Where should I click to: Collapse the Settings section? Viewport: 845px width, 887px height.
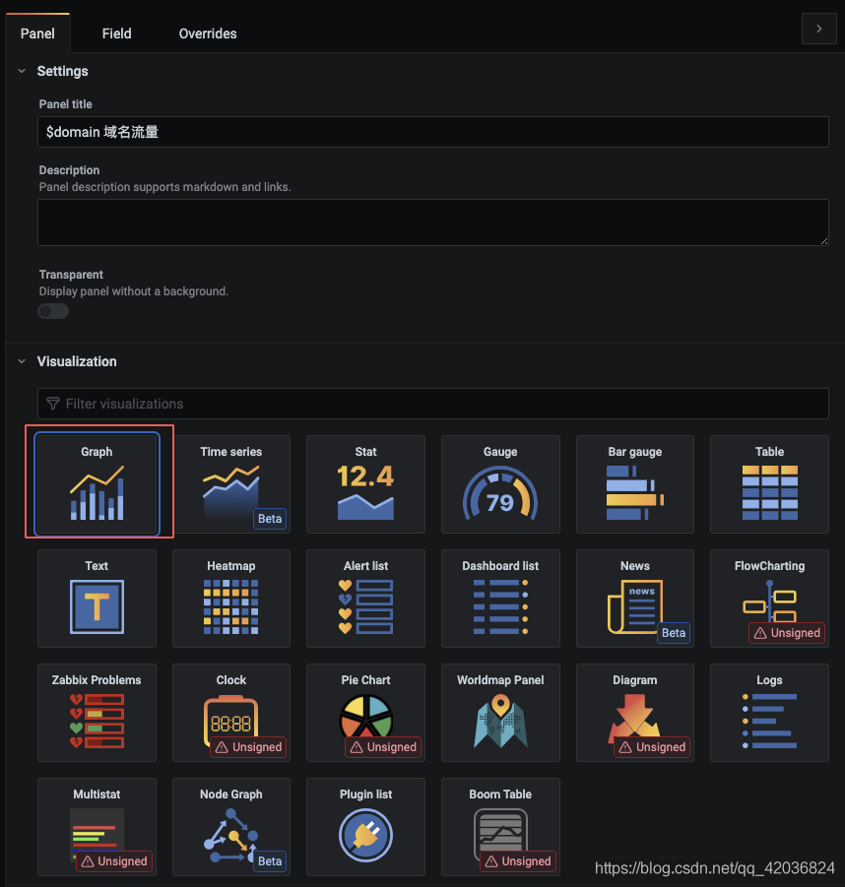(22, 71)
